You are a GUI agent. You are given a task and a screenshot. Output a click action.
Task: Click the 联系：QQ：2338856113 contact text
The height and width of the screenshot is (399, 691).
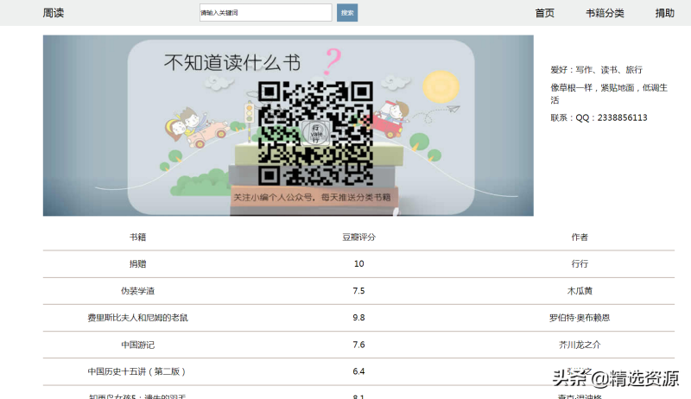(599, 117)
